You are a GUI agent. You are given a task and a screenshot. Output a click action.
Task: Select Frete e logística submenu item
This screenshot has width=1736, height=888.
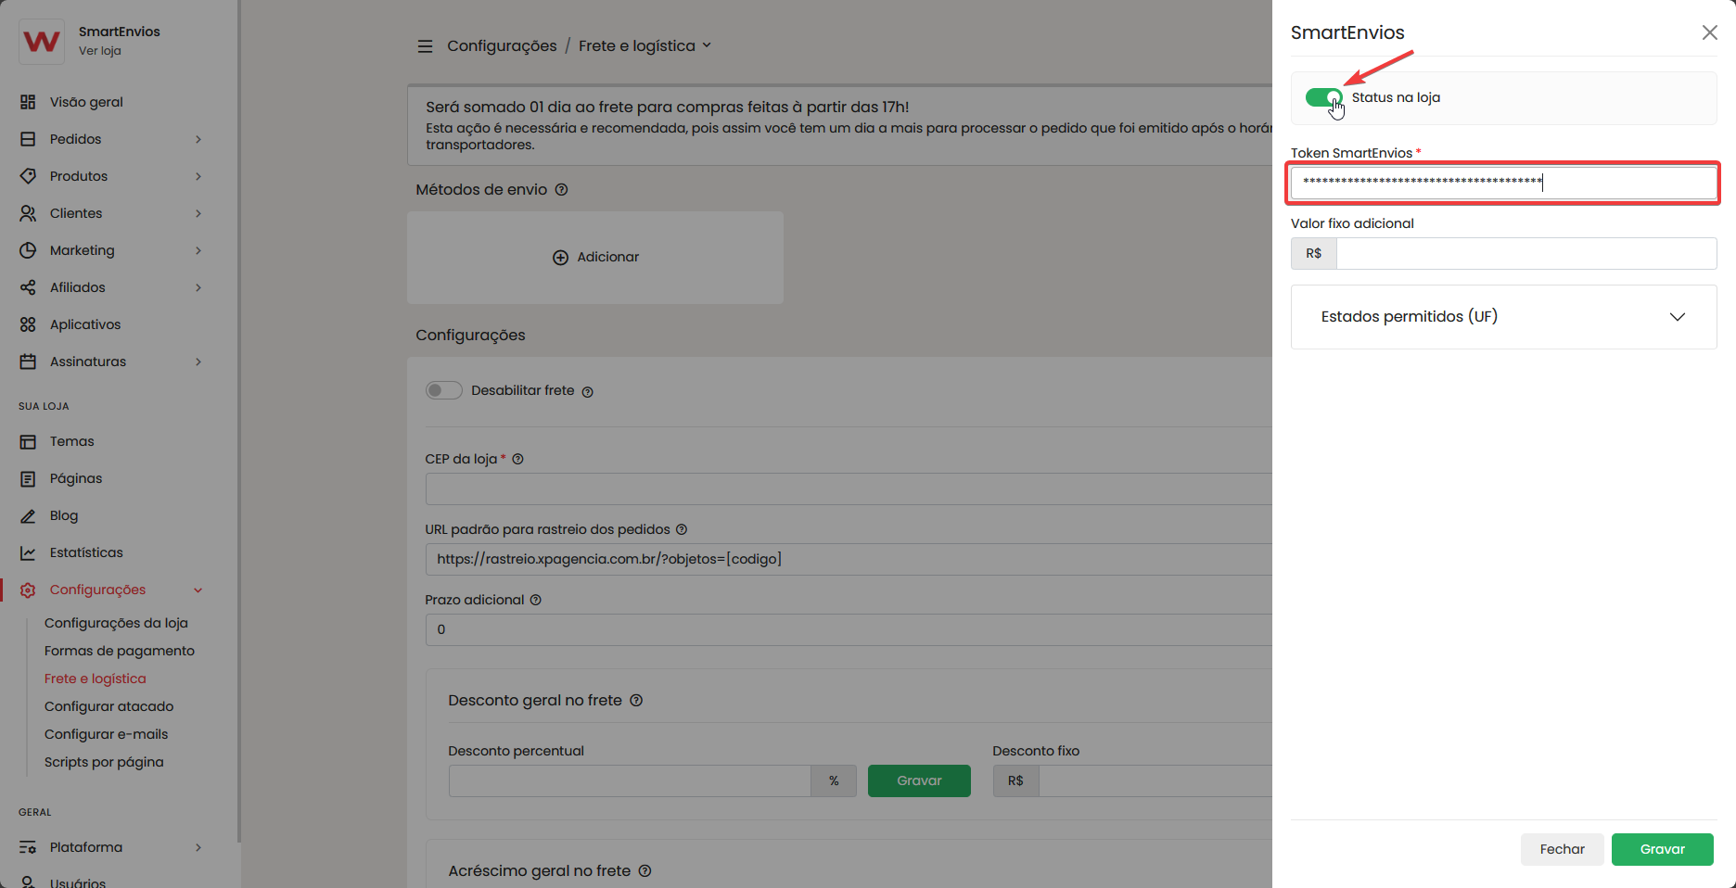click(96, 679)
